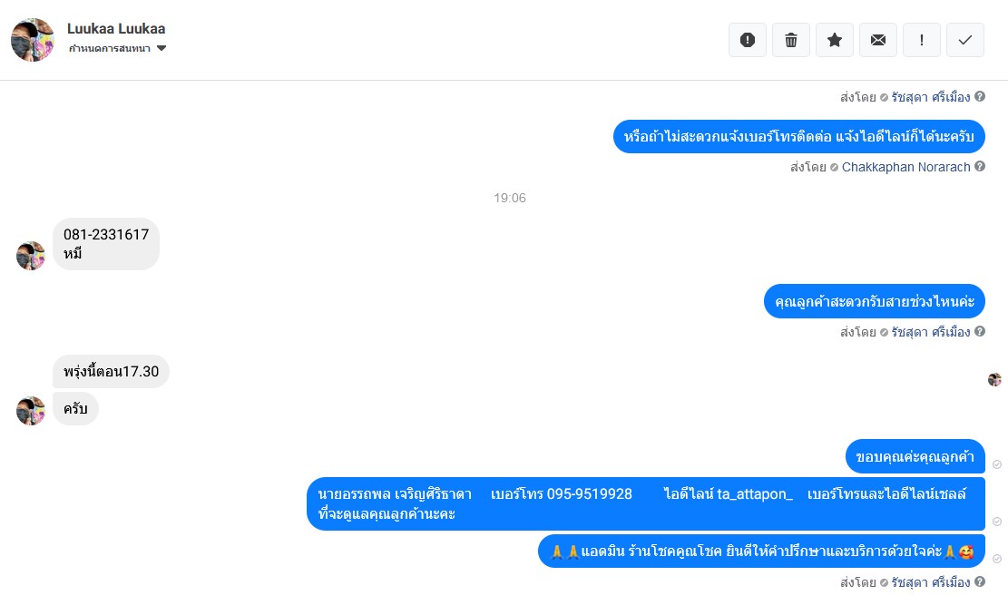Select the message bubble containing 095-9519928
This screenshot has width=1008, height=605.
[645, 503]
